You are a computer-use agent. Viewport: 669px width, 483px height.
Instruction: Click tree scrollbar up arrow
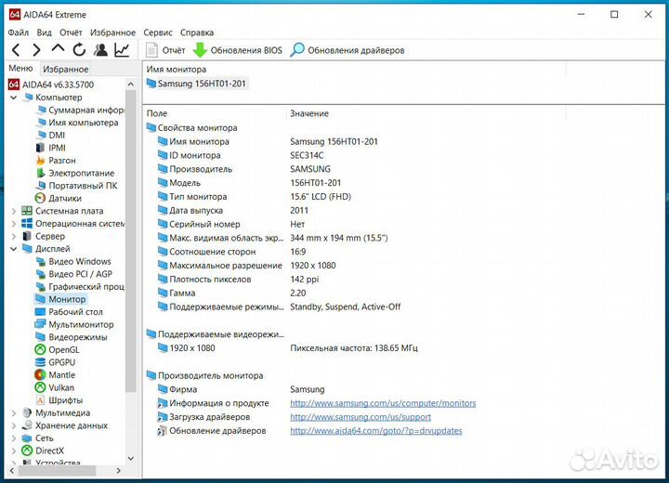[x=131, y=85]
